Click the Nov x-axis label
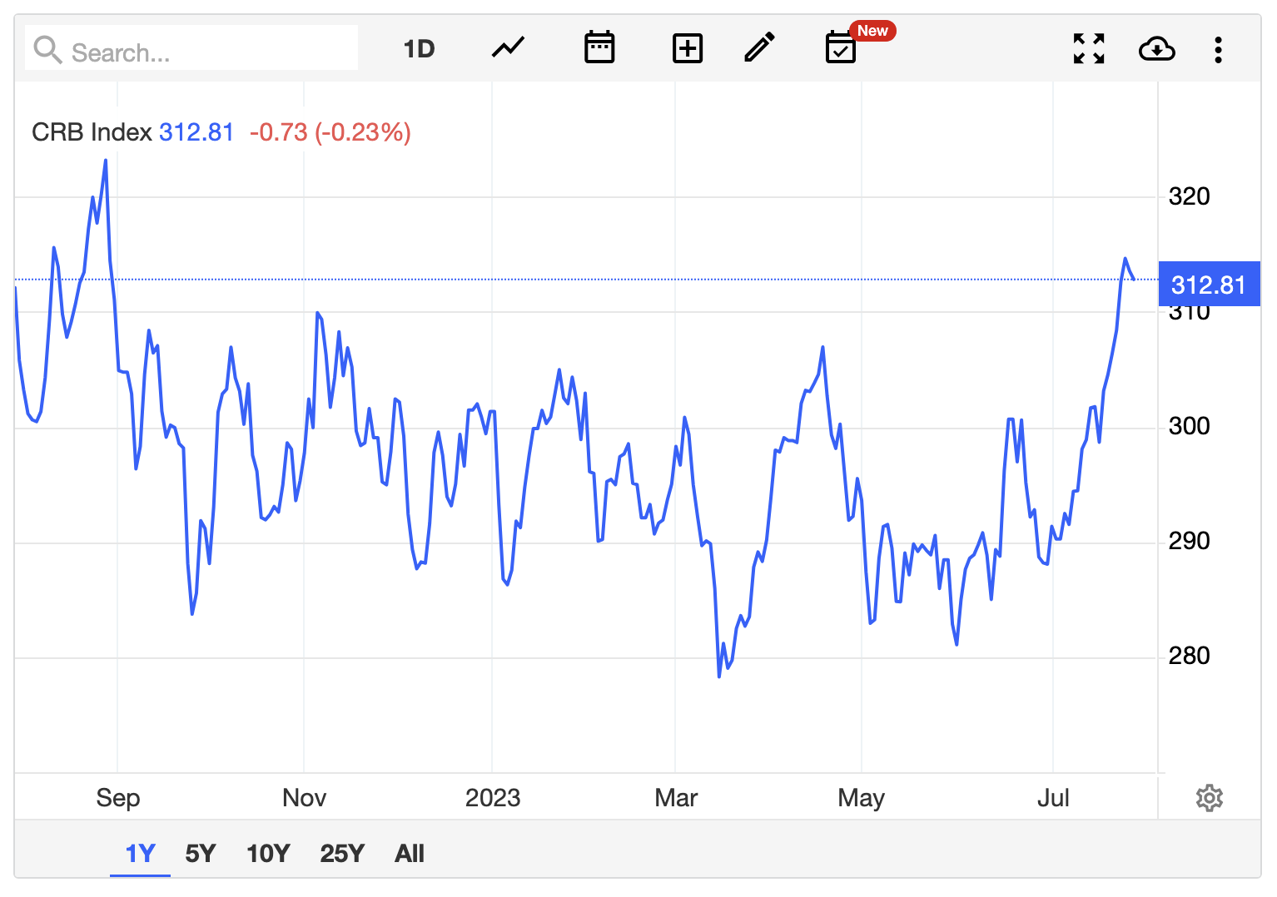The image size is (1277, 897). tap(304, 798)
